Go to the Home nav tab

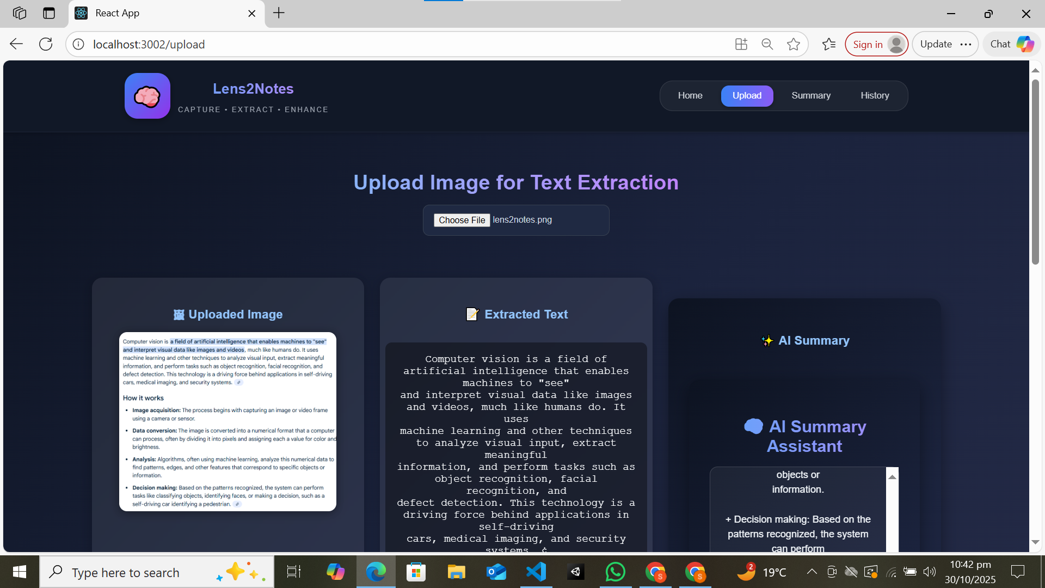[690, 95]
